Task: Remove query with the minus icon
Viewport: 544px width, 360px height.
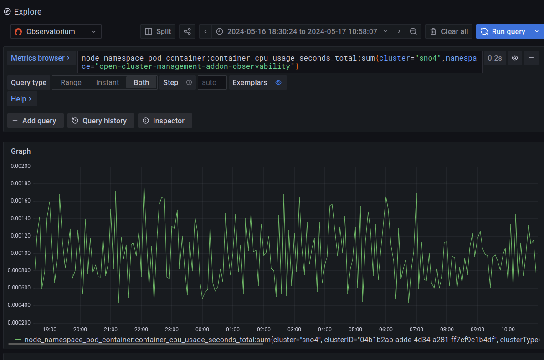Action: (x=531, y=58)
